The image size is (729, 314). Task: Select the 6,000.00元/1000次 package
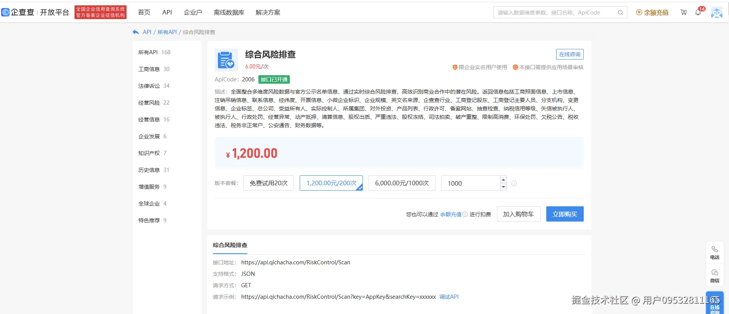(x=402, y=183)
